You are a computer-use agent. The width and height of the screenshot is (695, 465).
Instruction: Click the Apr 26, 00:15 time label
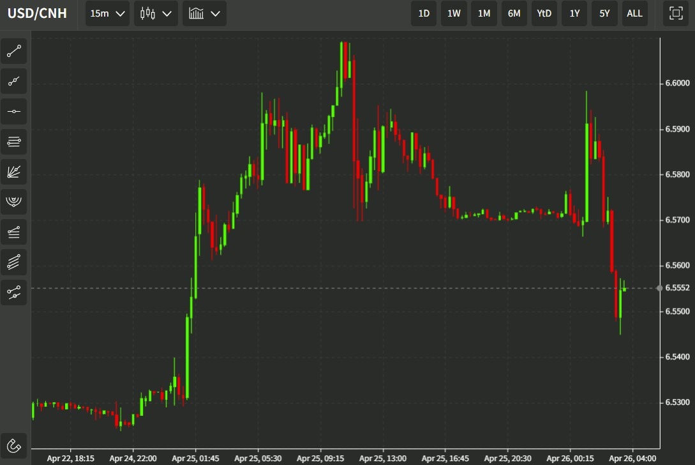571,459
